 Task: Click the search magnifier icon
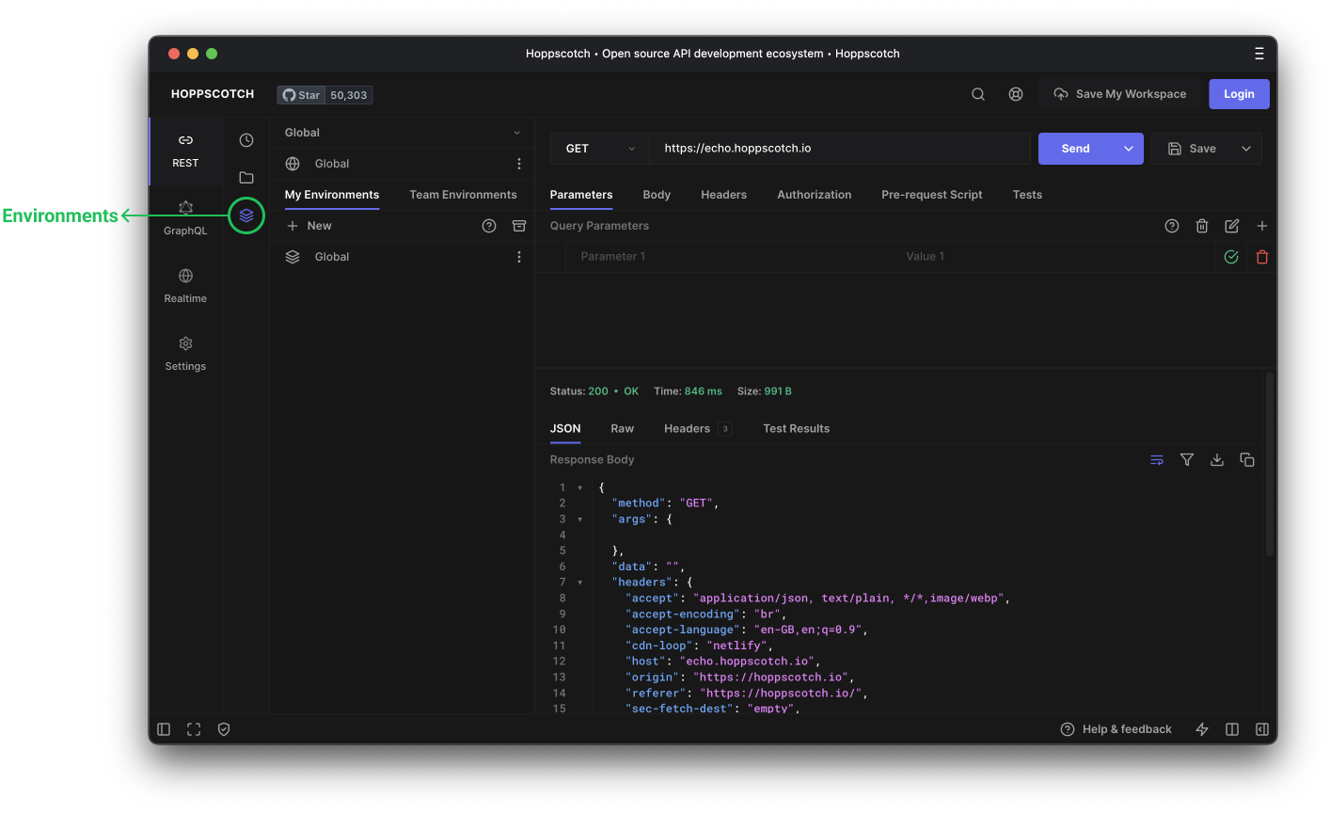click(978, 94)
